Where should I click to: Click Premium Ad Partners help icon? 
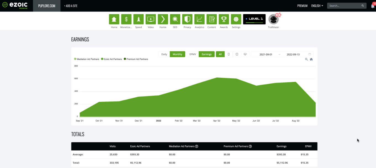pos(250,146)
